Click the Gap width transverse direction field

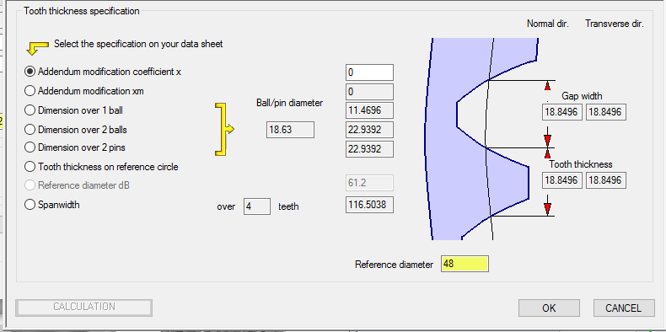click(606, 112)
